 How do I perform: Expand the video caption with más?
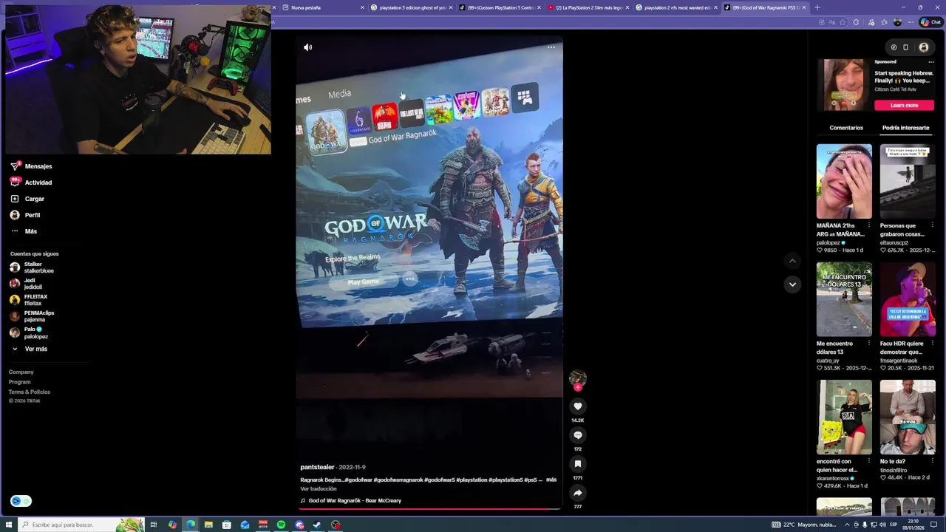point(551,480)
